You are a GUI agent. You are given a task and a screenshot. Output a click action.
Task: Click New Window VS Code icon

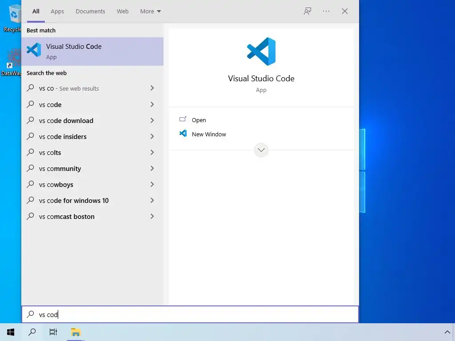183,133
